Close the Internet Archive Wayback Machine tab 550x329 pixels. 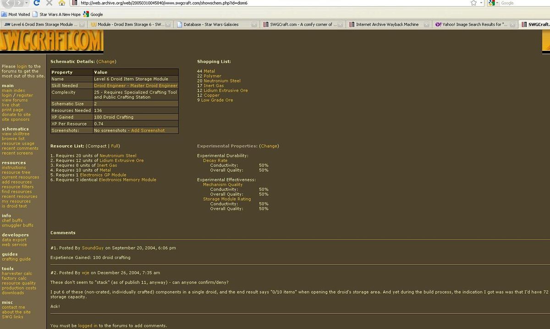tap(426, 24)
